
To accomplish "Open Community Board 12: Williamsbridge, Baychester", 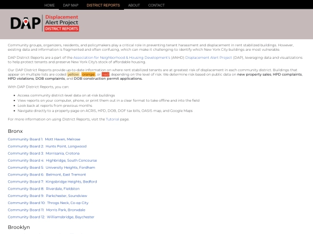I will pyautogui.click(x=51, y=217).
